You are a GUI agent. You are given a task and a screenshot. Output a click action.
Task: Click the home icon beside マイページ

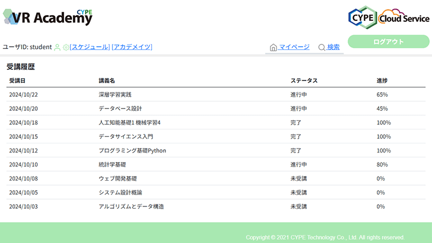pyautogui.click(x=273, y=47)
